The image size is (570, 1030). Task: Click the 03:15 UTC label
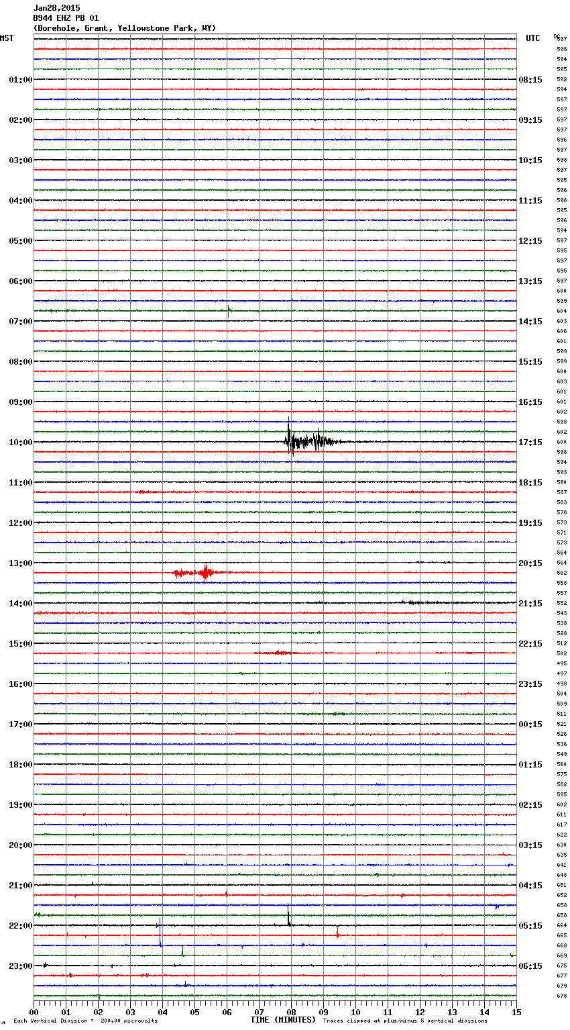pos(530,845)
